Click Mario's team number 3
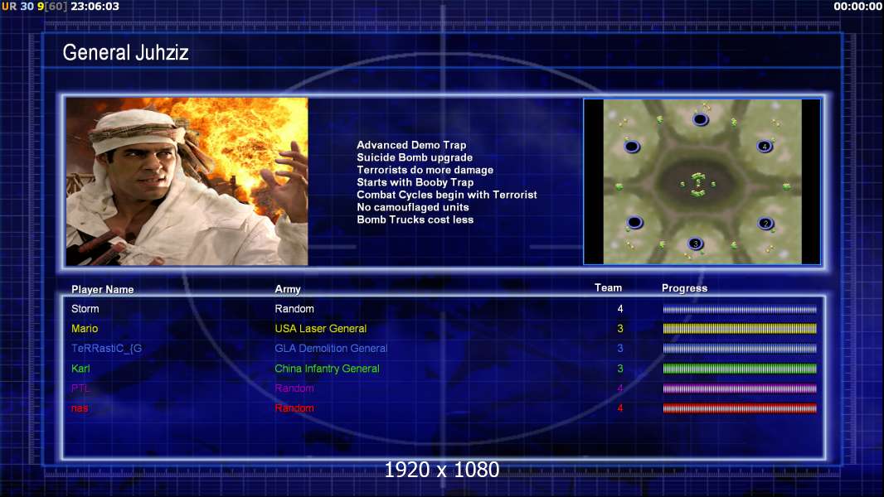Screen dimensions: 884x497 click(x=620, y=328)
